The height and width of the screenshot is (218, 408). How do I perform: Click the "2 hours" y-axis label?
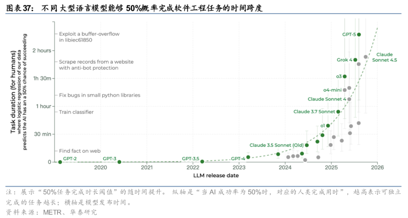click(x=42, y=51)
